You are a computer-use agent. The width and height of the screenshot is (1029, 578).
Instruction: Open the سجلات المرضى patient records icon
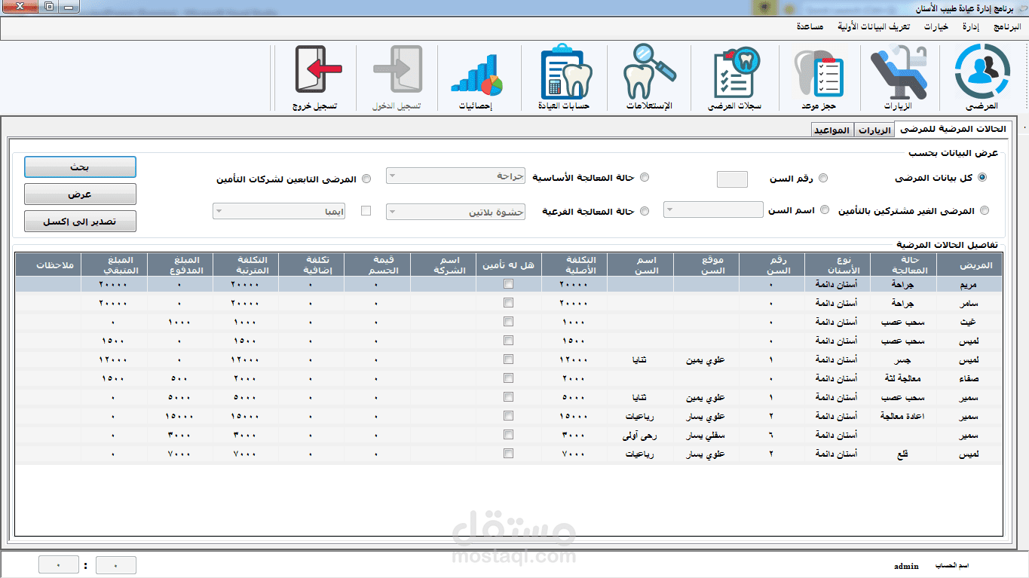click(x=735, y=77)
